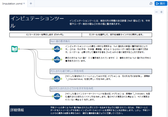
Task: Click the output anchor of the first Imputation tool
Action: tap(62, 49)
